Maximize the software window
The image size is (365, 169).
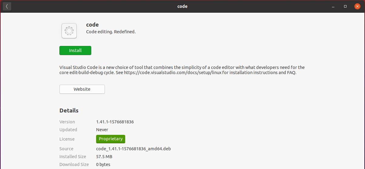point(345,6)
